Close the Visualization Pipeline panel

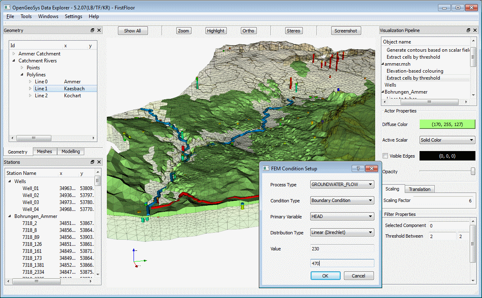pos(475,30)
